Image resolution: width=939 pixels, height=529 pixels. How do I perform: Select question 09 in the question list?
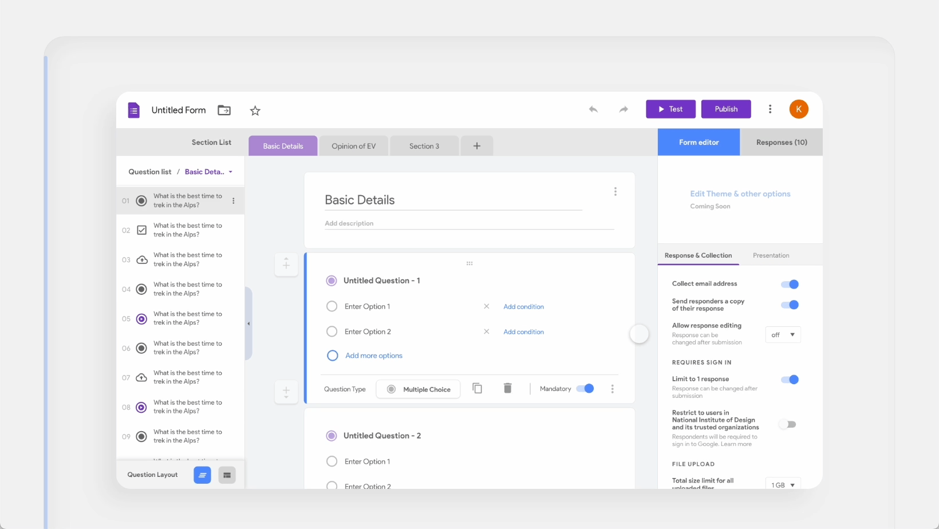click(180, 436)
